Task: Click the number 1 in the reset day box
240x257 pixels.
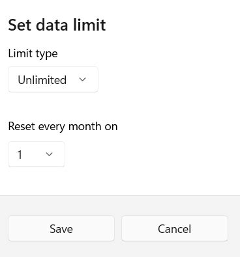Action: [x=20, y=155]
